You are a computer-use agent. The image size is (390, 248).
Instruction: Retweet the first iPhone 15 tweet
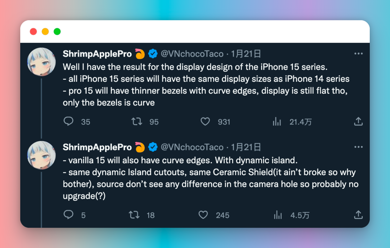pos(137,121)
